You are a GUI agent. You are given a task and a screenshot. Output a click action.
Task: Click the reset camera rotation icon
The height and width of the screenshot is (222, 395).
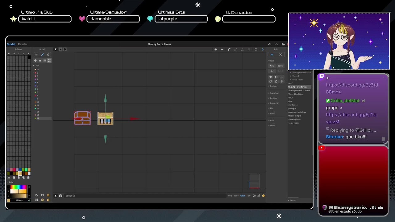(254, 196)
